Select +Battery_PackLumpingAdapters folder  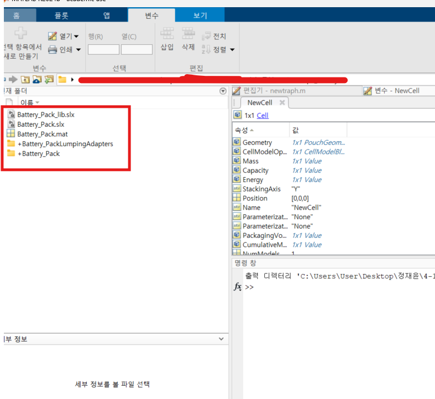pyautogui.click(x=65, y=143)
